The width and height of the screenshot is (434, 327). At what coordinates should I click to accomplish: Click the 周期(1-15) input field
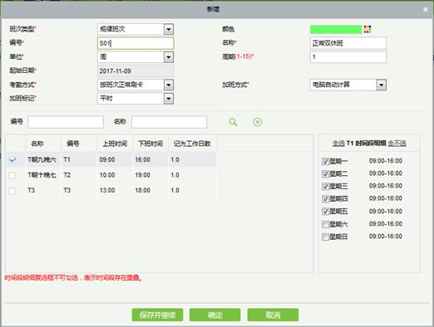click(x=348, y=57)
